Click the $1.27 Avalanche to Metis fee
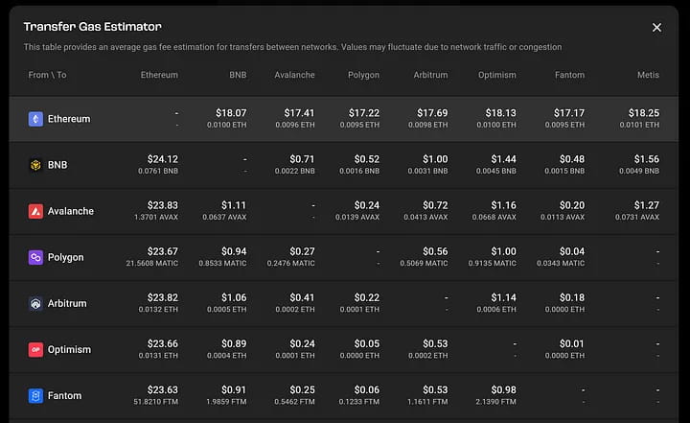The height and width of the screenshot is (423, 690). (x=647, y=205)
